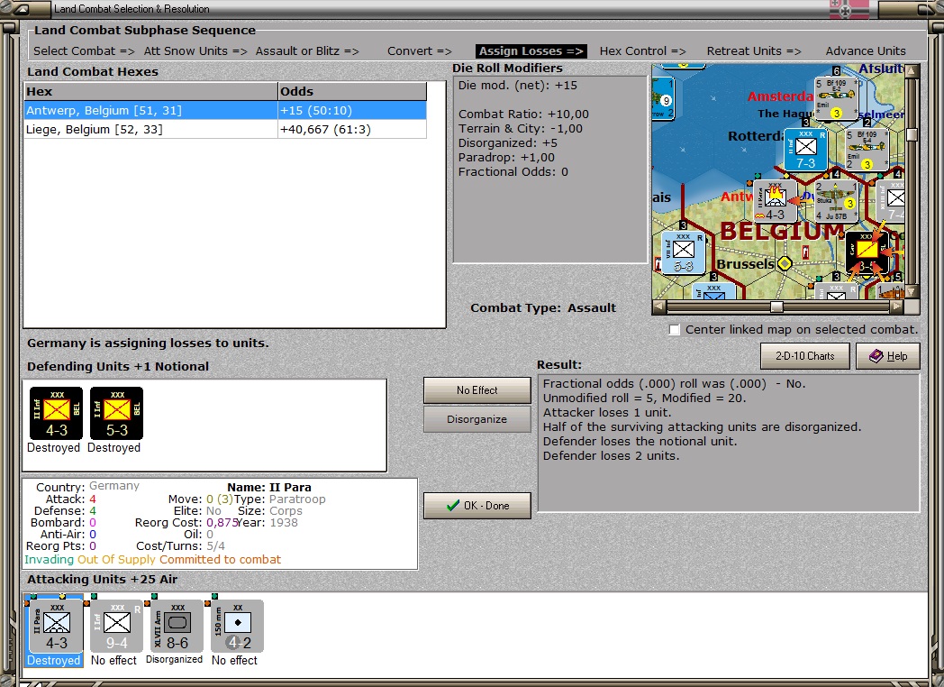Click Hex Control subphase label
The width and height of the screenshot is (944, 687).
click(x=642, y=51)
